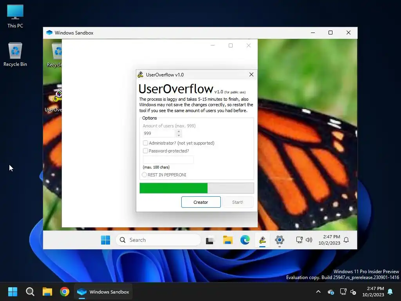The height and width of the screenshot is (301, 401).
Task: Increase amount of users with up arrow
Action: click(x=179, y=131)
